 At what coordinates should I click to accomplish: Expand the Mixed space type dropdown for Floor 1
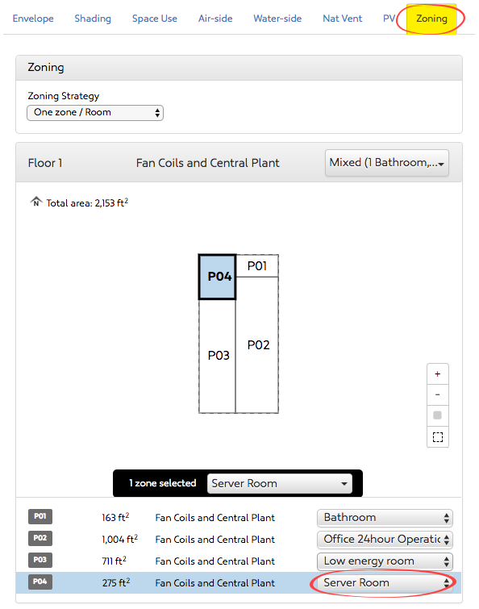[x=386, y=163]
